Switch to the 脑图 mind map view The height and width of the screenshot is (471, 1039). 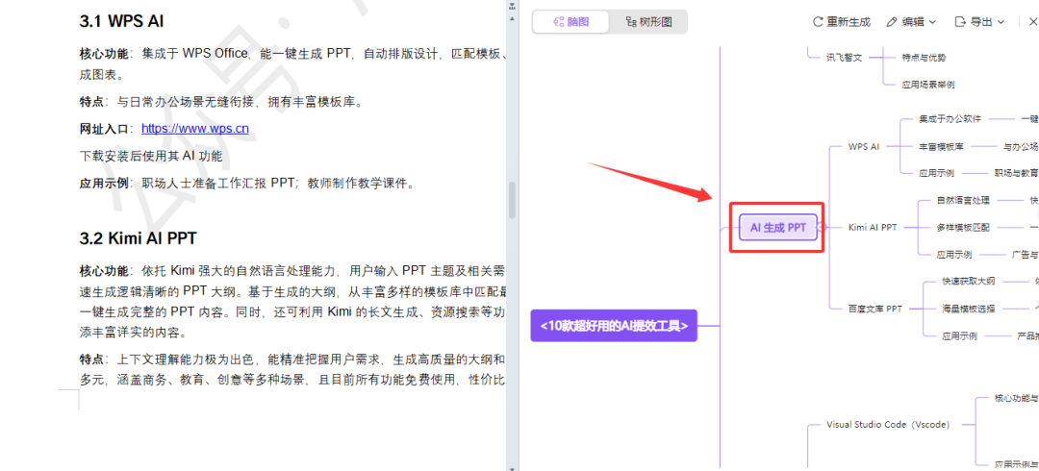pyautogui.click(x=571, y=22)
